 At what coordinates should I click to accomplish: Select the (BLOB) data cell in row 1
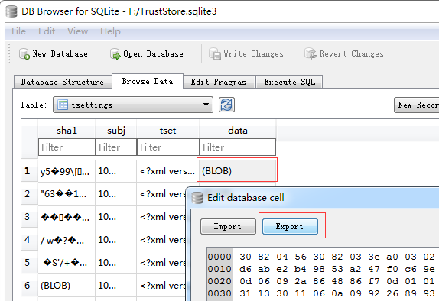pyautogui.click(x=237, y=170)
